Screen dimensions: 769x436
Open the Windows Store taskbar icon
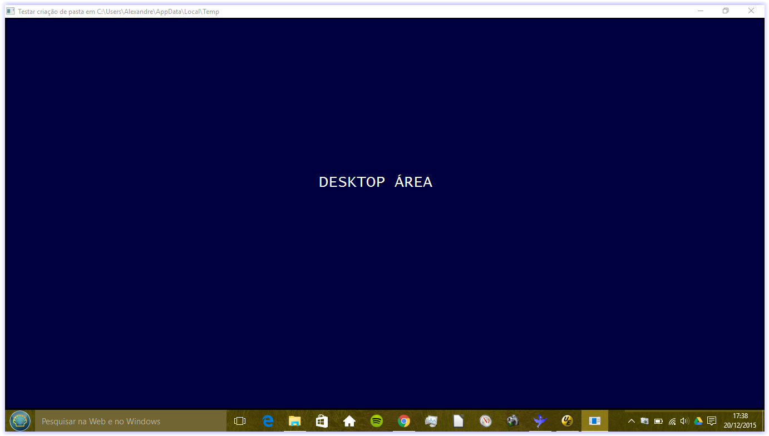pos(322,421)
